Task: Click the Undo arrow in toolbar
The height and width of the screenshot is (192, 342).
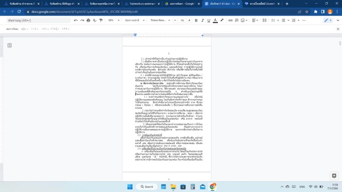Action: pyautogui.click(x=76, y=20)
